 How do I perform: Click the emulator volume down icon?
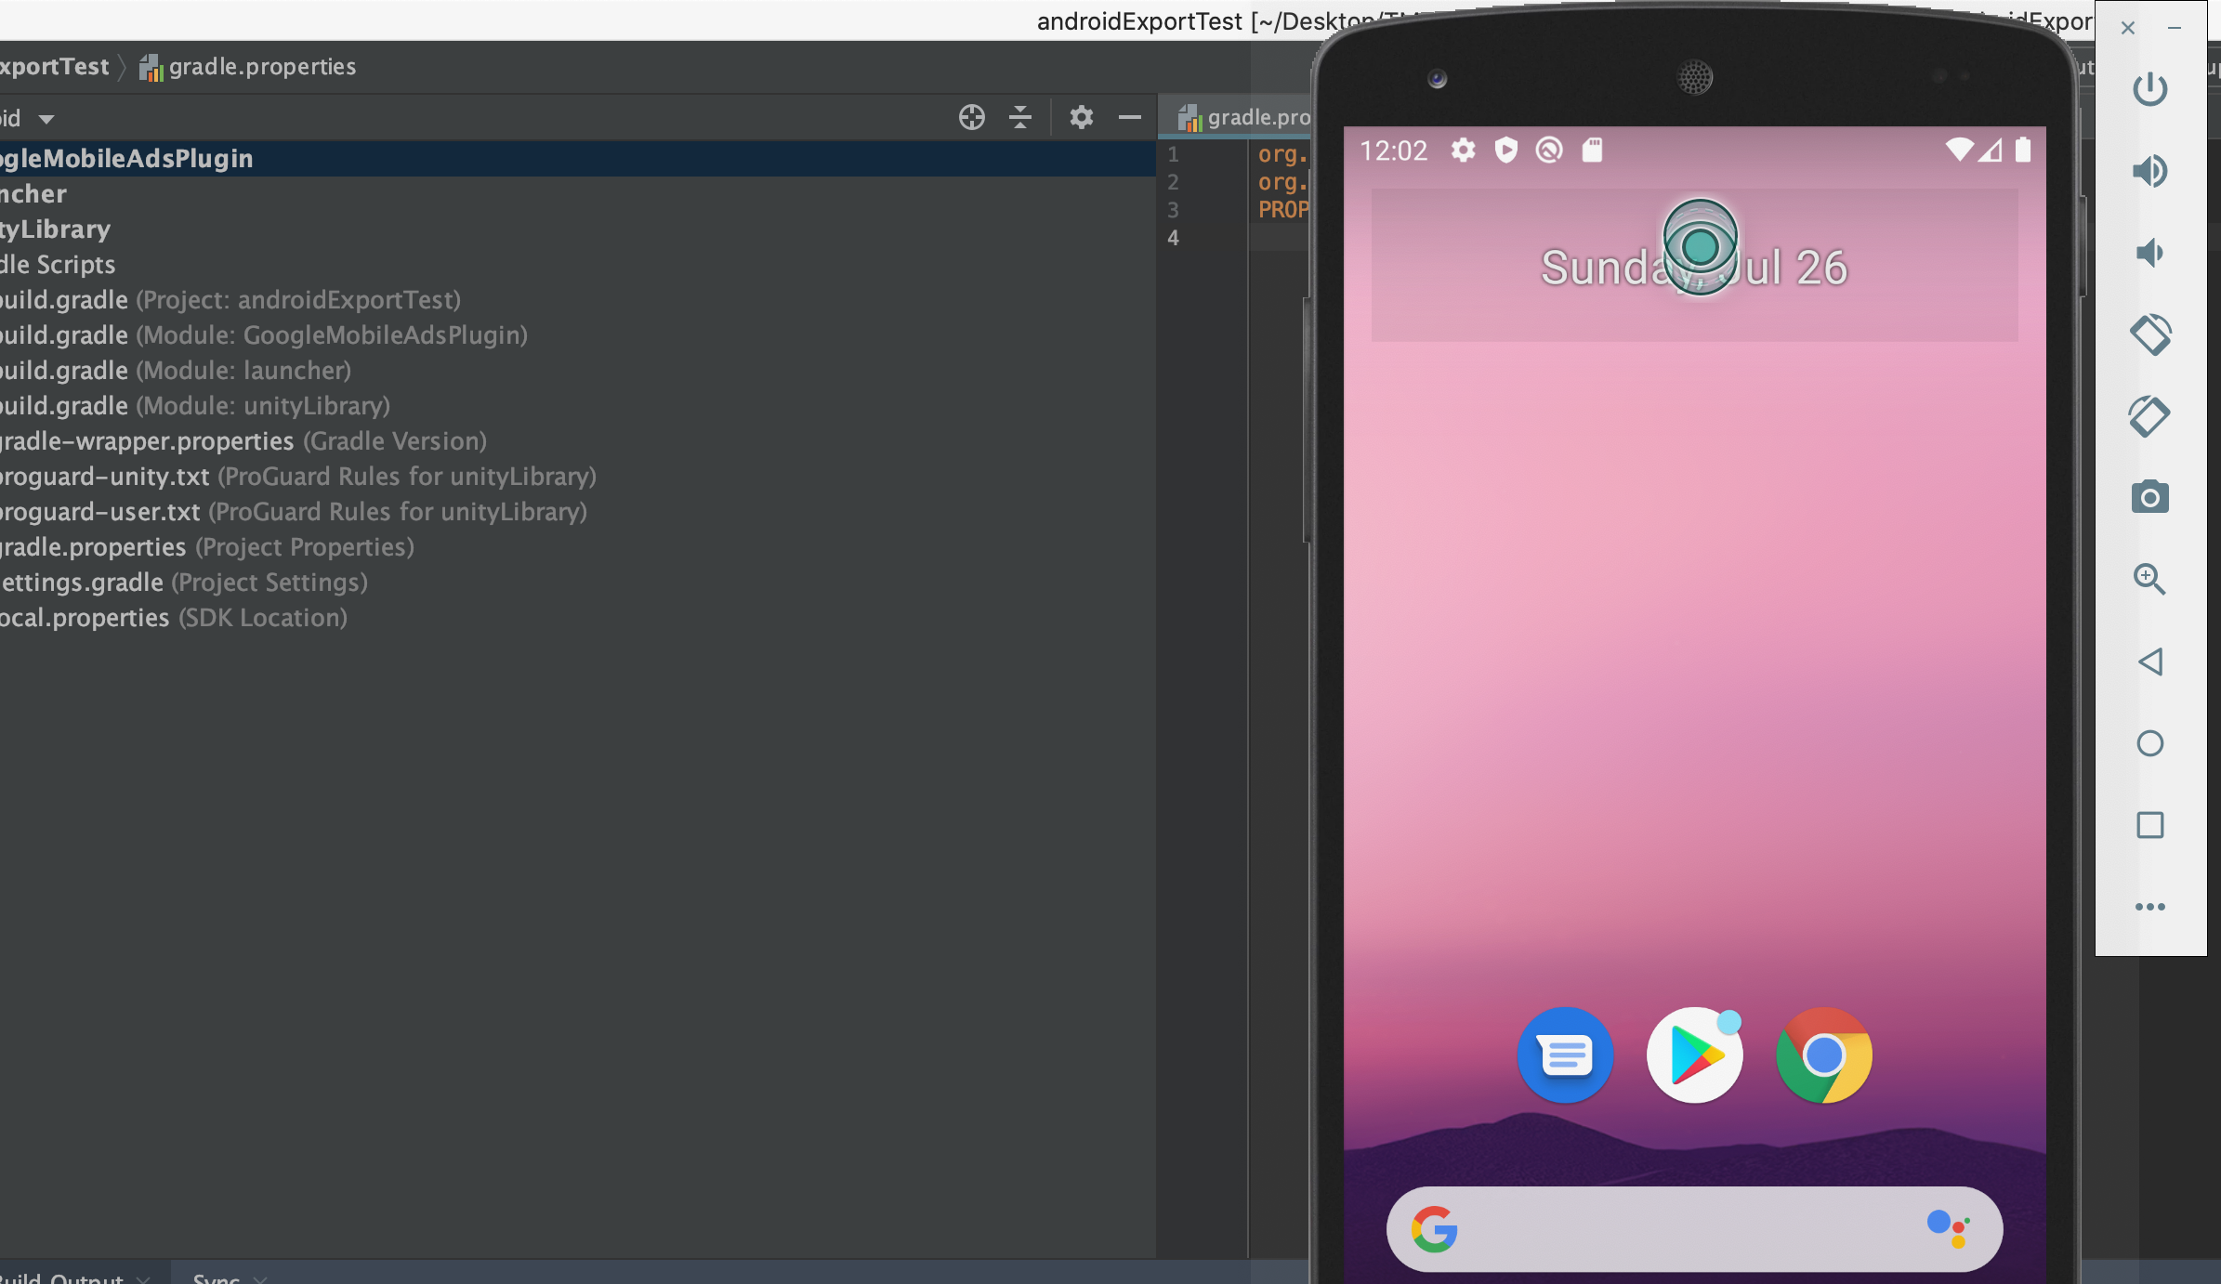(2149, 253)
